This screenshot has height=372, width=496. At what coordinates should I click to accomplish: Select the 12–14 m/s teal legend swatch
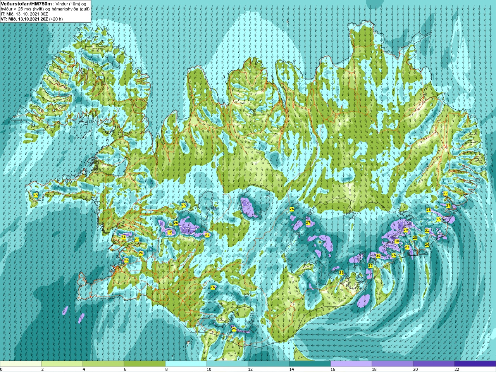coord(269,364)
